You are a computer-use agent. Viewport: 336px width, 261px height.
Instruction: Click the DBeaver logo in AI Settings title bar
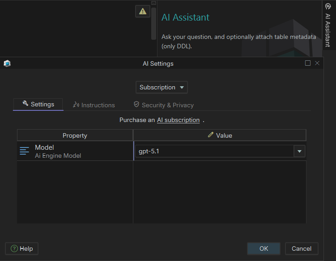(x=7, y=63)
